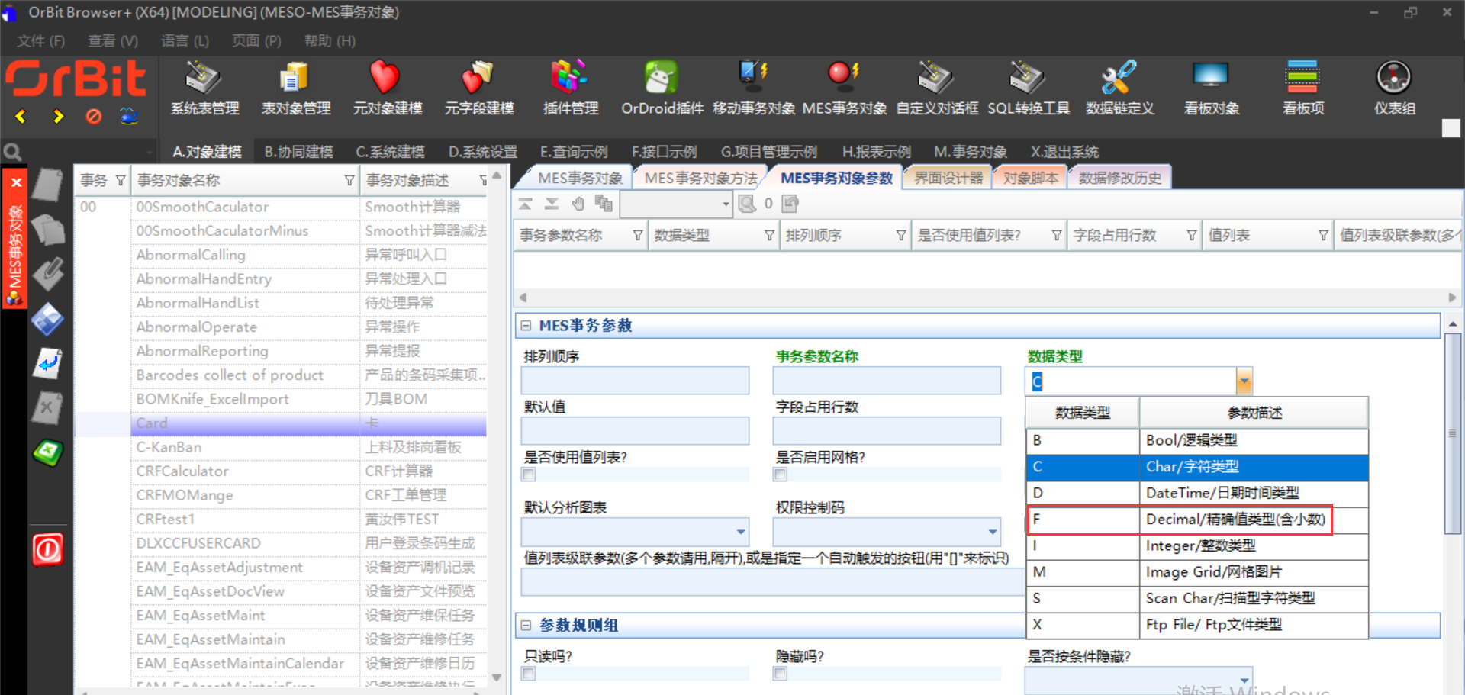Select Bool/逻辑类型 option
The height and width of the screenshot is (695, 1465).
(x=1196, y=440)
